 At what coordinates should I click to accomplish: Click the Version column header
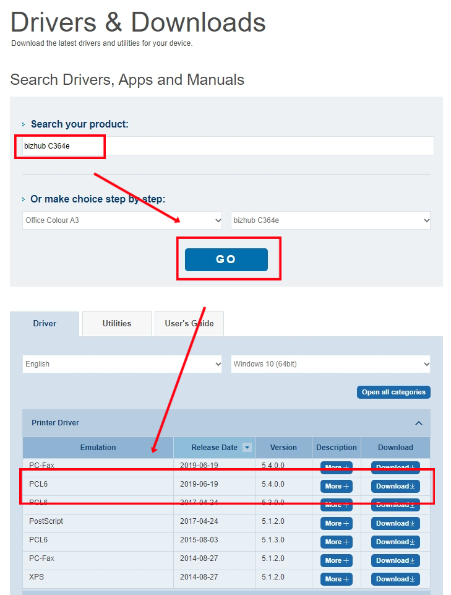point(283,448)
